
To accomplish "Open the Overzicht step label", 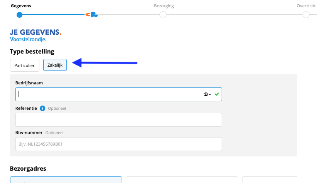I will tap(306, 6).
